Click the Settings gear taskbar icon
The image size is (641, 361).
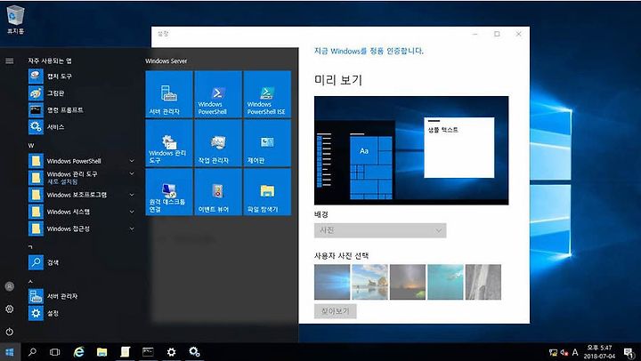click(x=171, y=352)
